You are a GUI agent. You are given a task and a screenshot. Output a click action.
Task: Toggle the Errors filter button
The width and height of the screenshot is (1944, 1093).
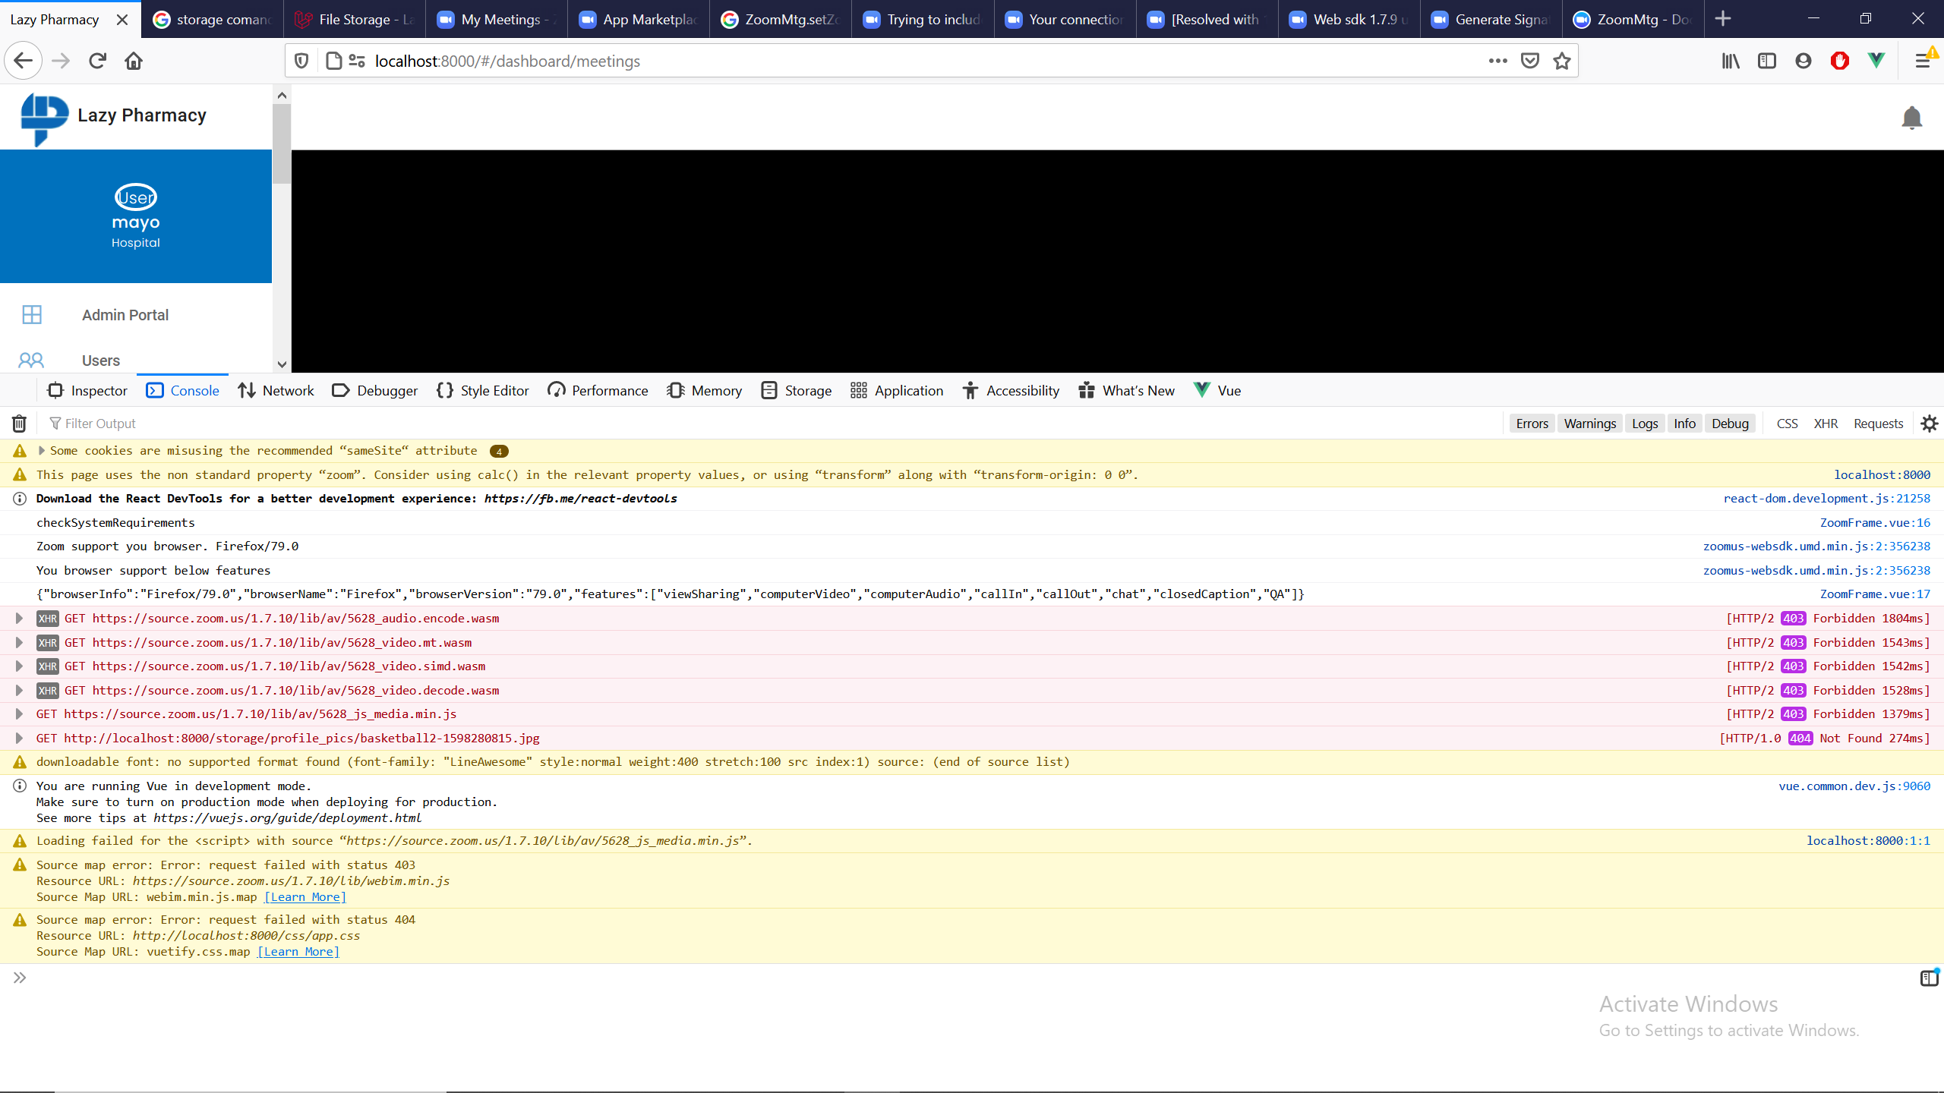(1532, 424)
